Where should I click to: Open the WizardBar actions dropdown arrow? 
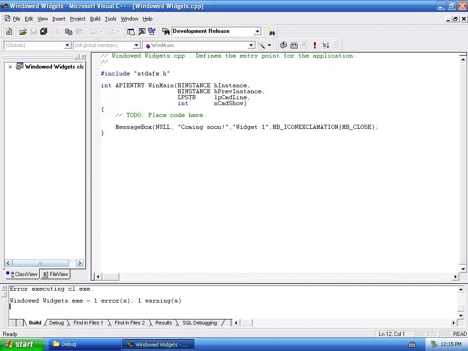pyautogui.click(x=269, y=45)
